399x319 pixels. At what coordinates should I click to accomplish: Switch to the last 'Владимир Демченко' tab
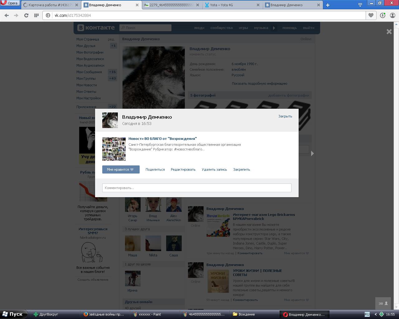[x=292, y=5]
